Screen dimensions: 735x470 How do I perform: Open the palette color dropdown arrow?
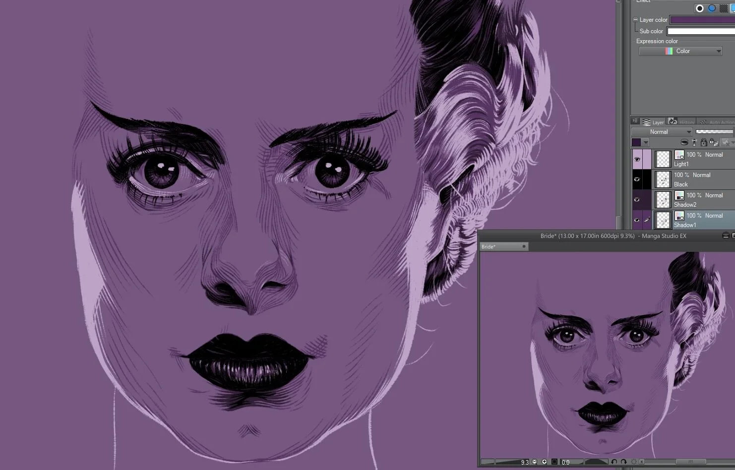coord(646,143)
